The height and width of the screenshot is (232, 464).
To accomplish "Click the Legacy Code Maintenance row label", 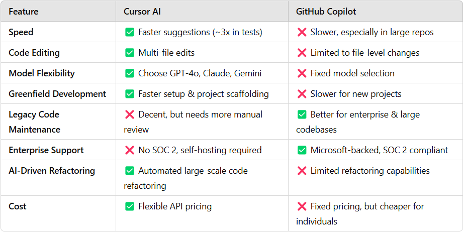I will 35,122.
